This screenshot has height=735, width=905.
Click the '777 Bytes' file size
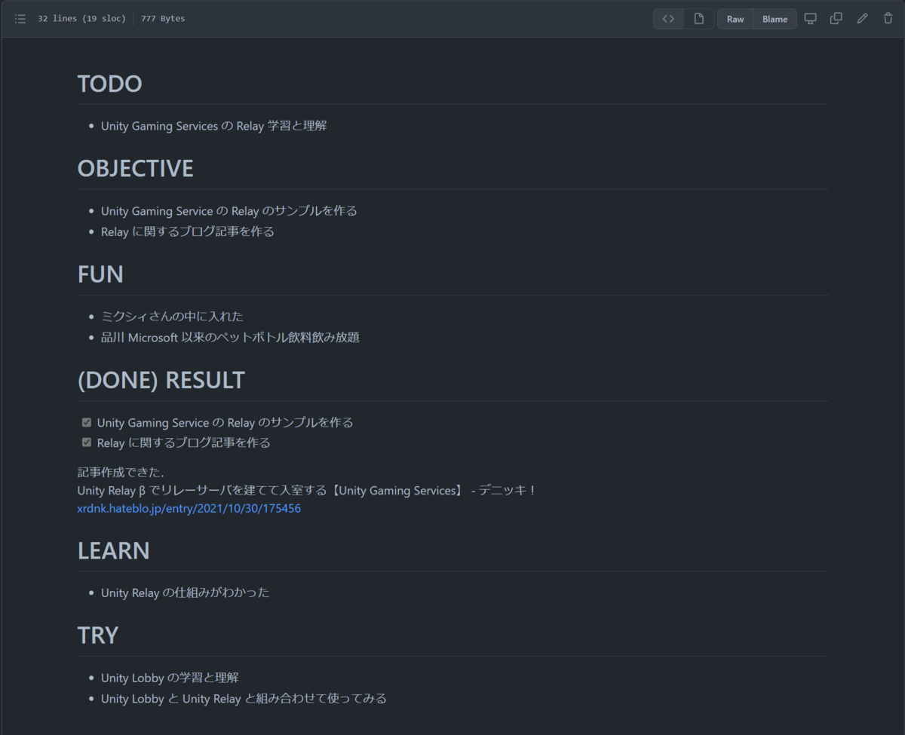coord(163,19)
